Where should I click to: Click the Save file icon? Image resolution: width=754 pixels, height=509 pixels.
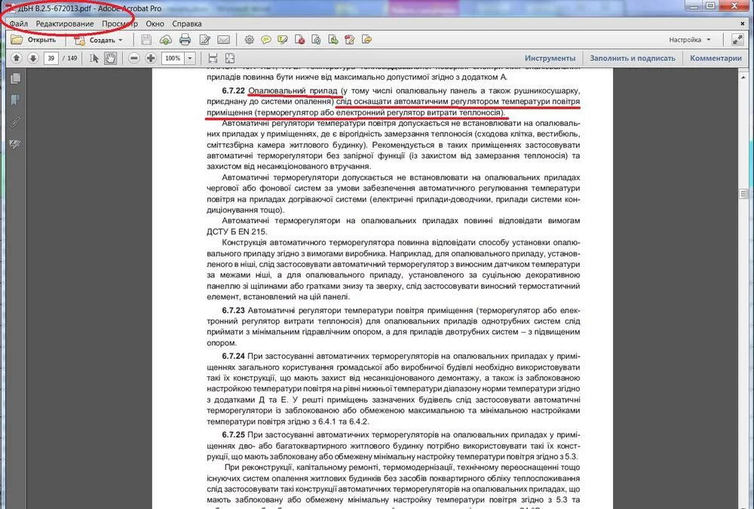pos(146,40)
